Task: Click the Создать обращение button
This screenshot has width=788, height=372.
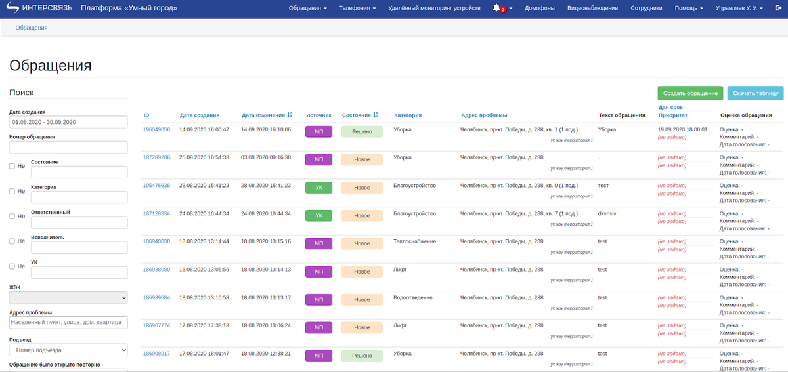Action: (x=690, y=93)
